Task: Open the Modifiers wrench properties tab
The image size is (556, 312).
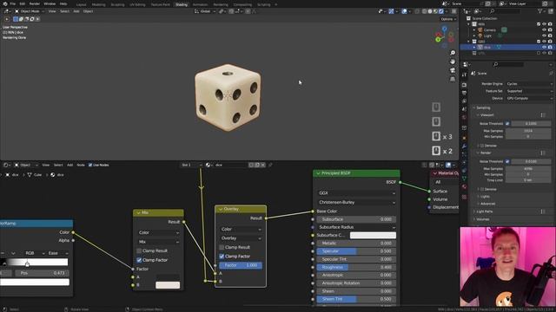Action: (464, 146)
